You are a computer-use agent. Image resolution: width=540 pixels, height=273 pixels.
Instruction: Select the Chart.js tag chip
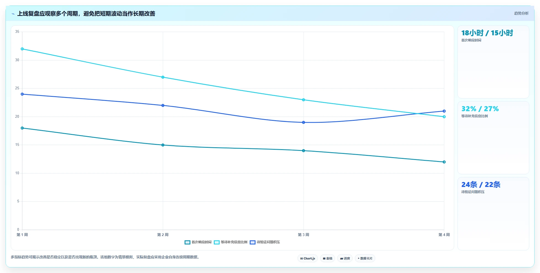click(308, 258)
